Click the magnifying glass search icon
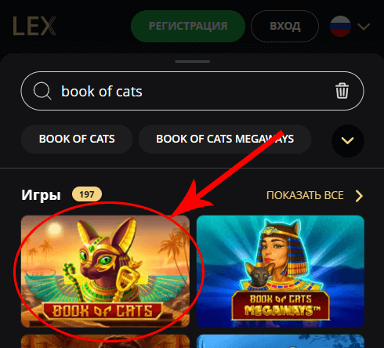This screenshot has height=348, width=384. [42, 91]
